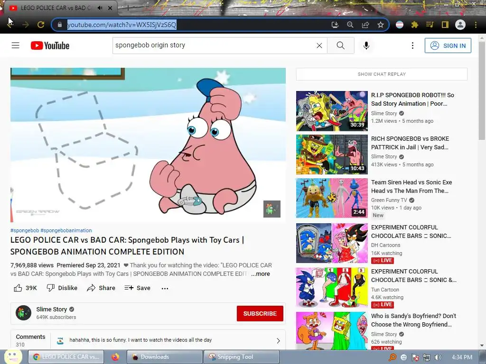The height and width of the screenshot is (364, 486).
Task: Click the #spongebob hashtag
Action: [x=25, y=231]
